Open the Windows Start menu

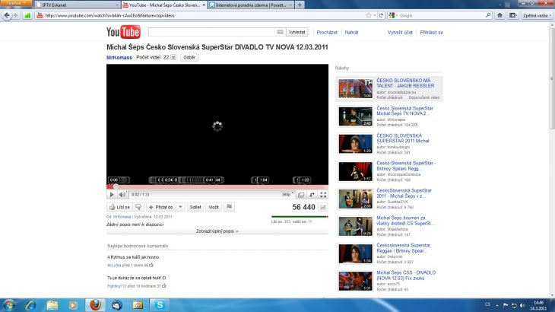(8, 305)
